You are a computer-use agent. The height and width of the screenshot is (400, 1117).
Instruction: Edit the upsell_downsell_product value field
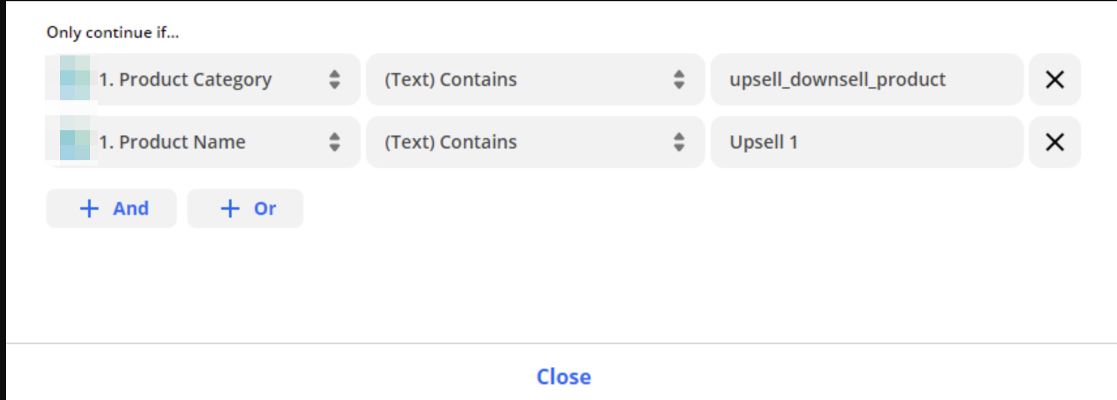pyautogui.click(x=866, y=79)
